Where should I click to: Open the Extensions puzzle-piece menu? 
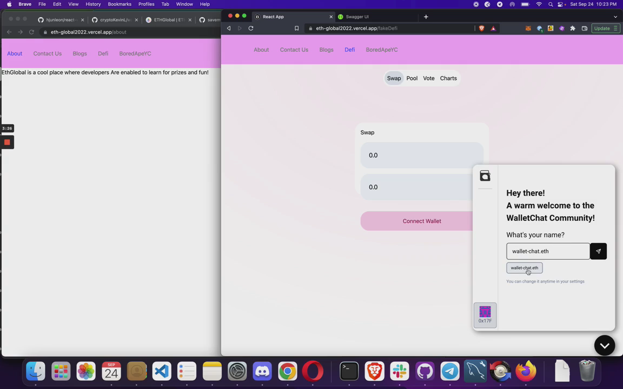573,28
